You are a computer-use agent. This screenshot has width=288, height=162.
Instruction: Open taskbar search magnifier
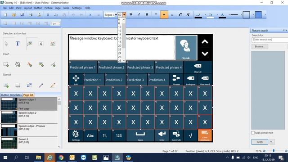click(x=16, y=157)
